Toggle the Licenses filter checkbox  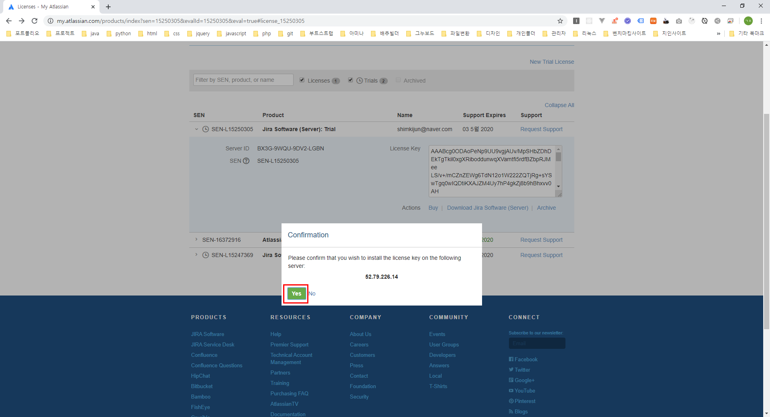[x=302, y=80]
